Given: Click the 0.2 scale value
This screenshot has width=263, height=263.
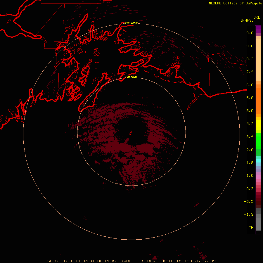Looking at the screenshot, I should pyautogui.click(x=250, y=189).
